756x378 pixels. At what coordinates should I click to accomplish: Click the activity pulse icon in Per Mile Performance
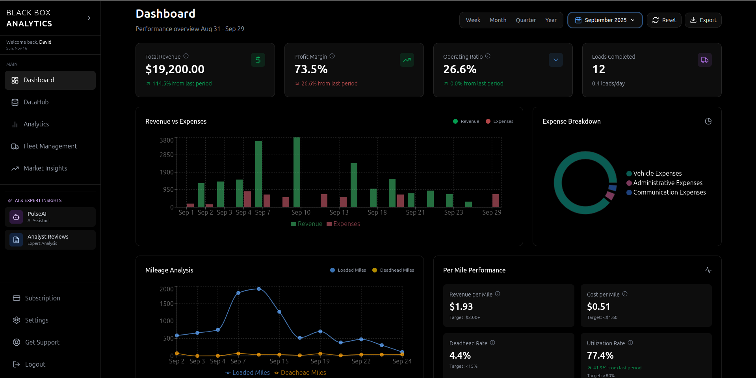(708, 270)
